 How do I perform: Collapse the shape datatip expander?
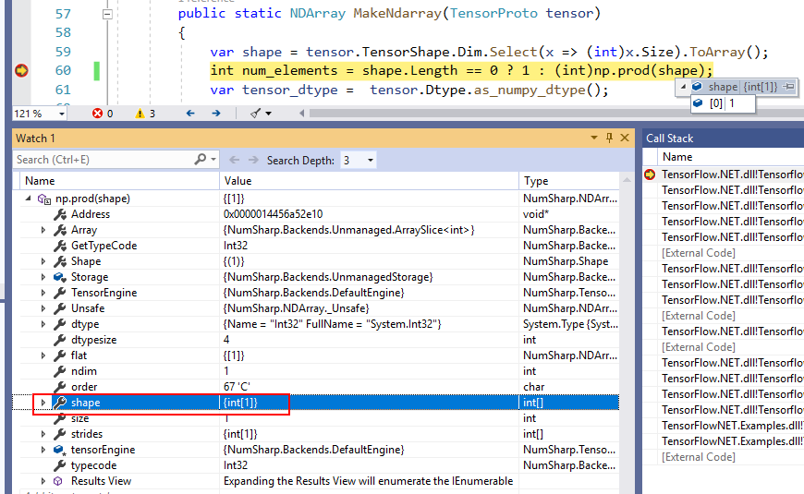point(683,87)
